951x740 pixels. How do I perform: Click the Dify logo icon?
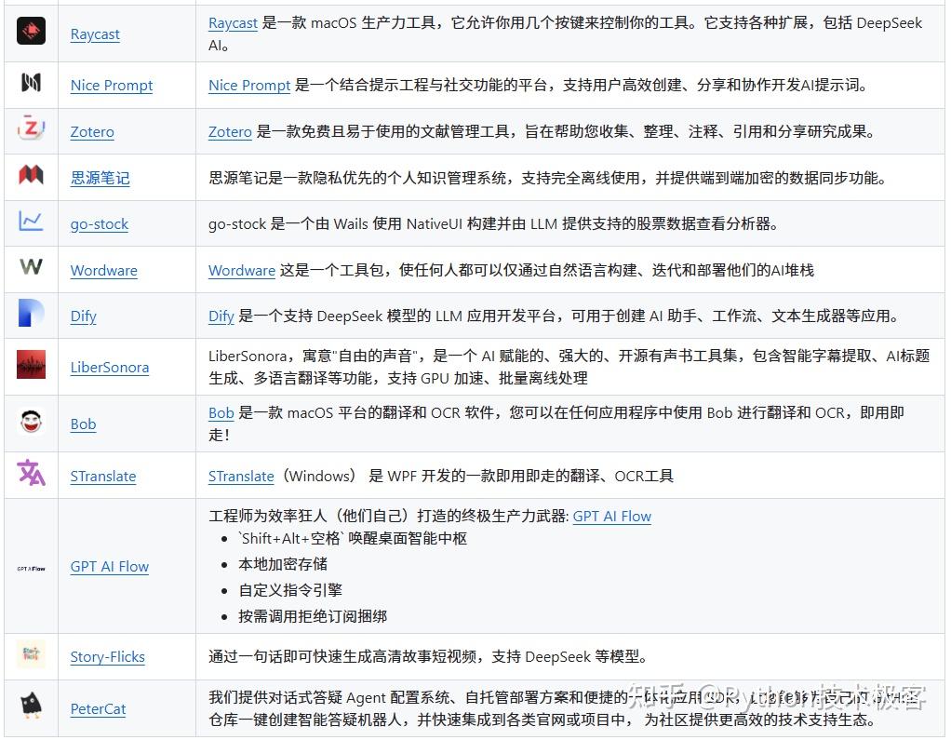[x=31, y=316]
